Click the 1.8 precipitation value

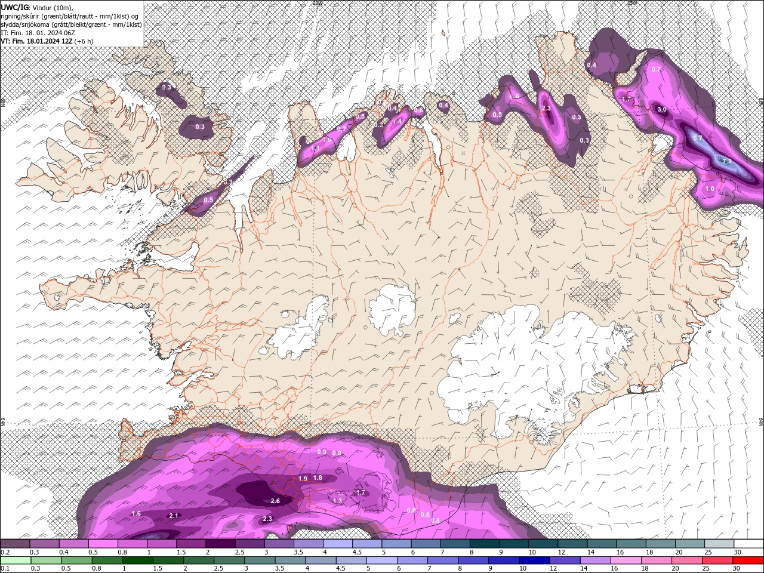pos(318,478)
